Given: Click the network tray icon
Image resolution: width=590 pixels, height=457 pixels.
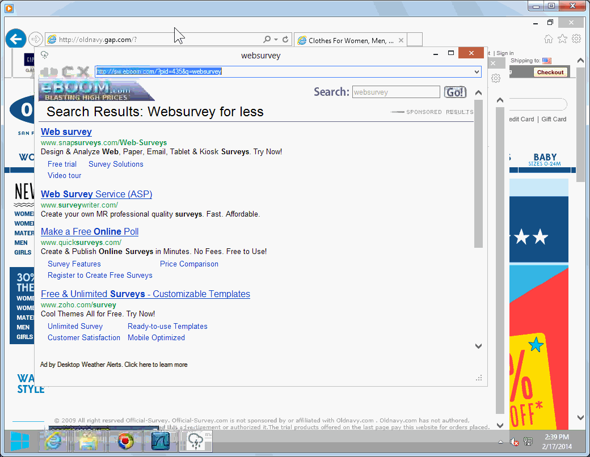Looking at the screenshot, I should pyautogui.click(x=528, y=442).
